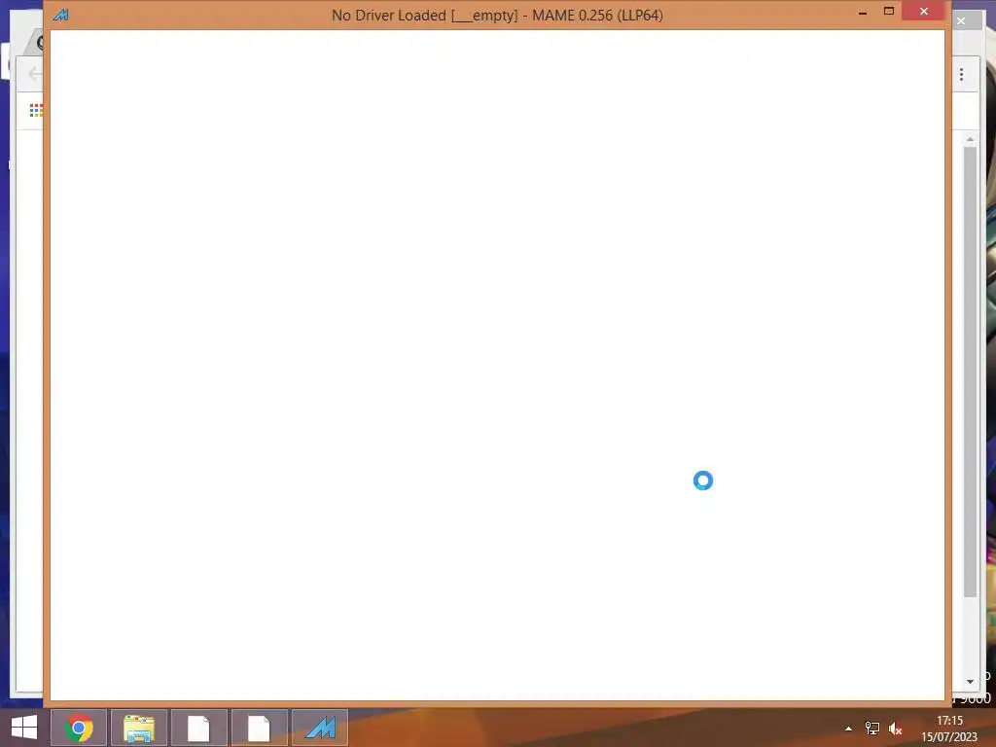Minimize the MAME window
Image resolution: width=996 pixels, height=747 pixels.
862,12
